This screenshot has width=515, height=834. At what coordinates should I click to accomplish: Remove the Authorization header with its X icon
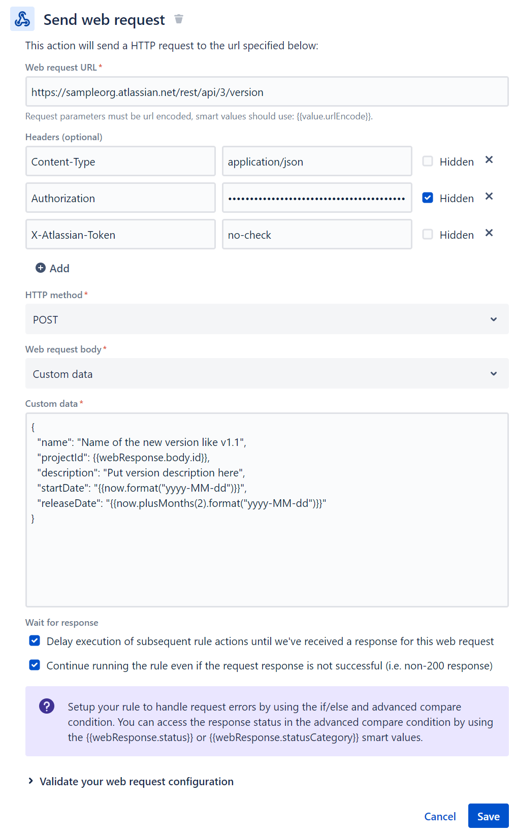click(x=489, y=197)
